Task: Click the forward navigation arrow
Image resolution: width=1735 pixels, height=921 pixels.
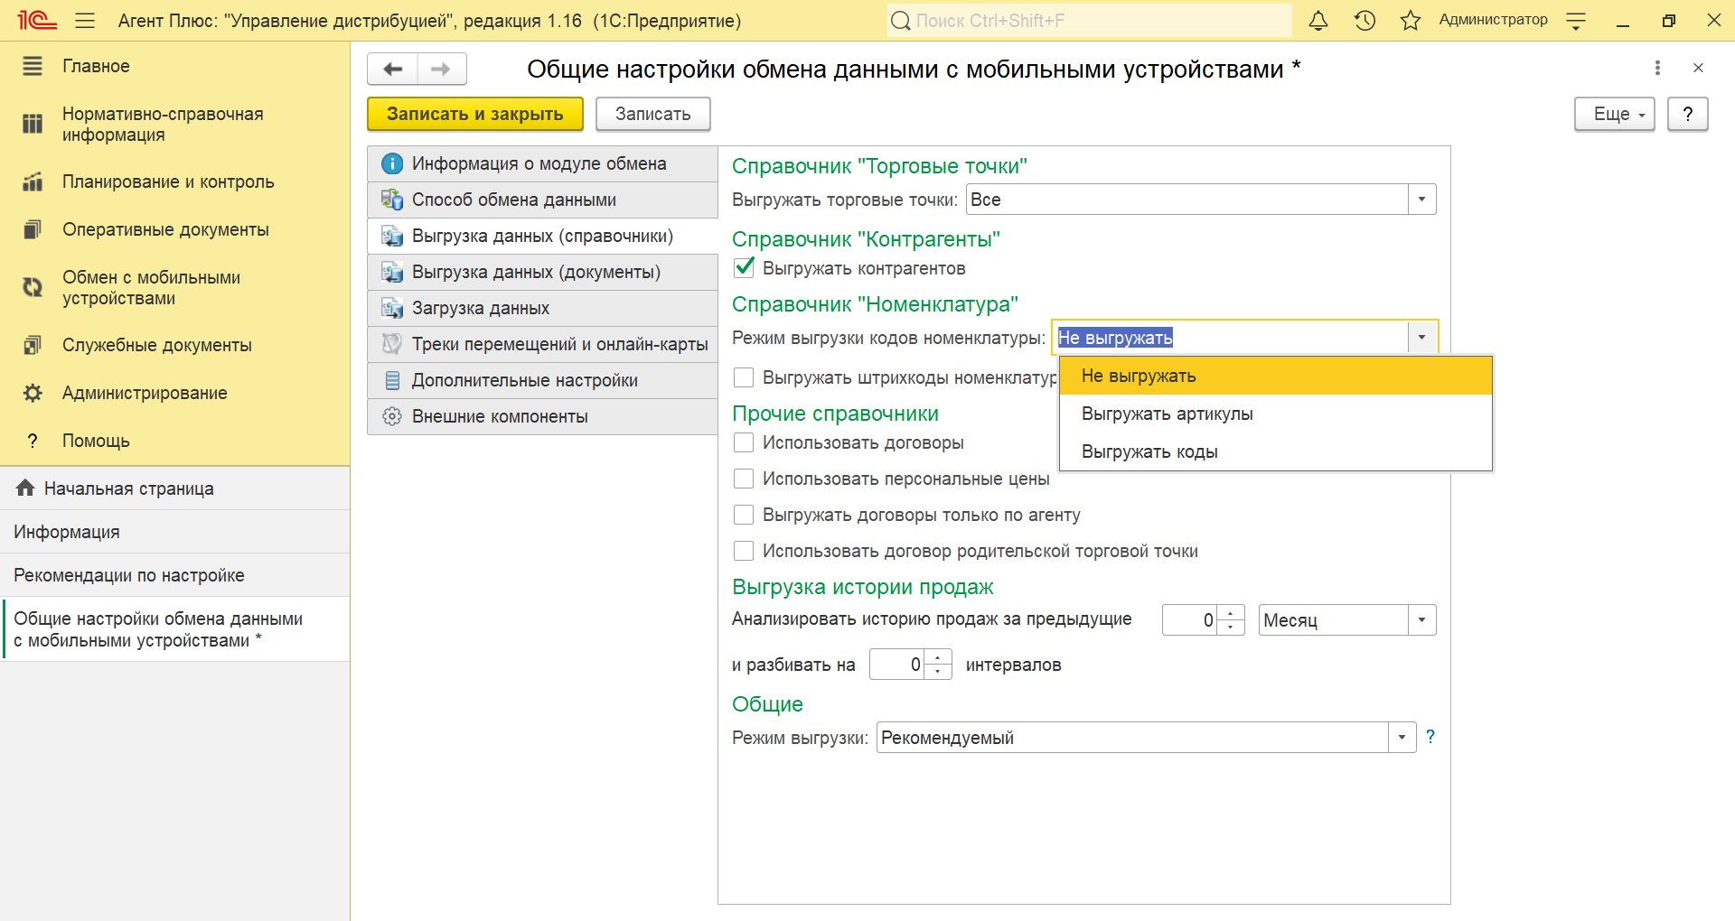Action: click(x=441, y=70)
